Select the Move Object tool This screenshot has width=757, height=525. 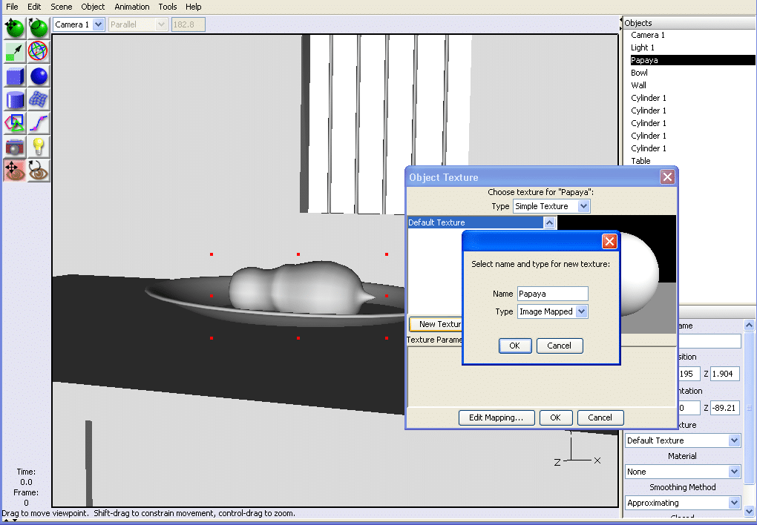point(15,28)
